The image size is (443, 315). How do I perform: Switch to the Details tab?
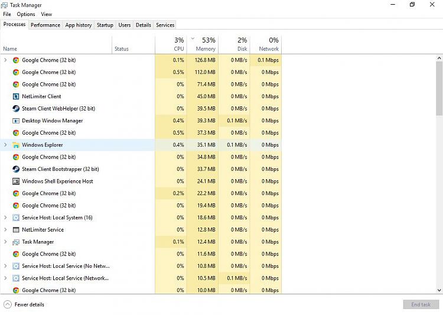144,25
